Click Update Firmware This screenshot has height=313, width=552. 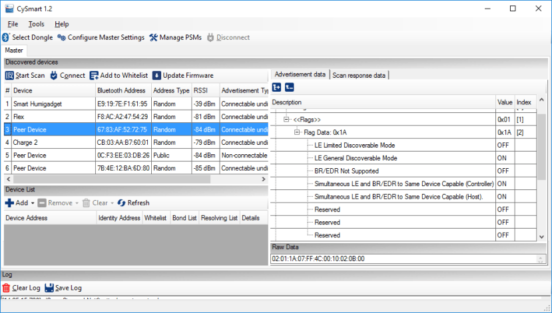pyautogui.click(x=183, y=76)
